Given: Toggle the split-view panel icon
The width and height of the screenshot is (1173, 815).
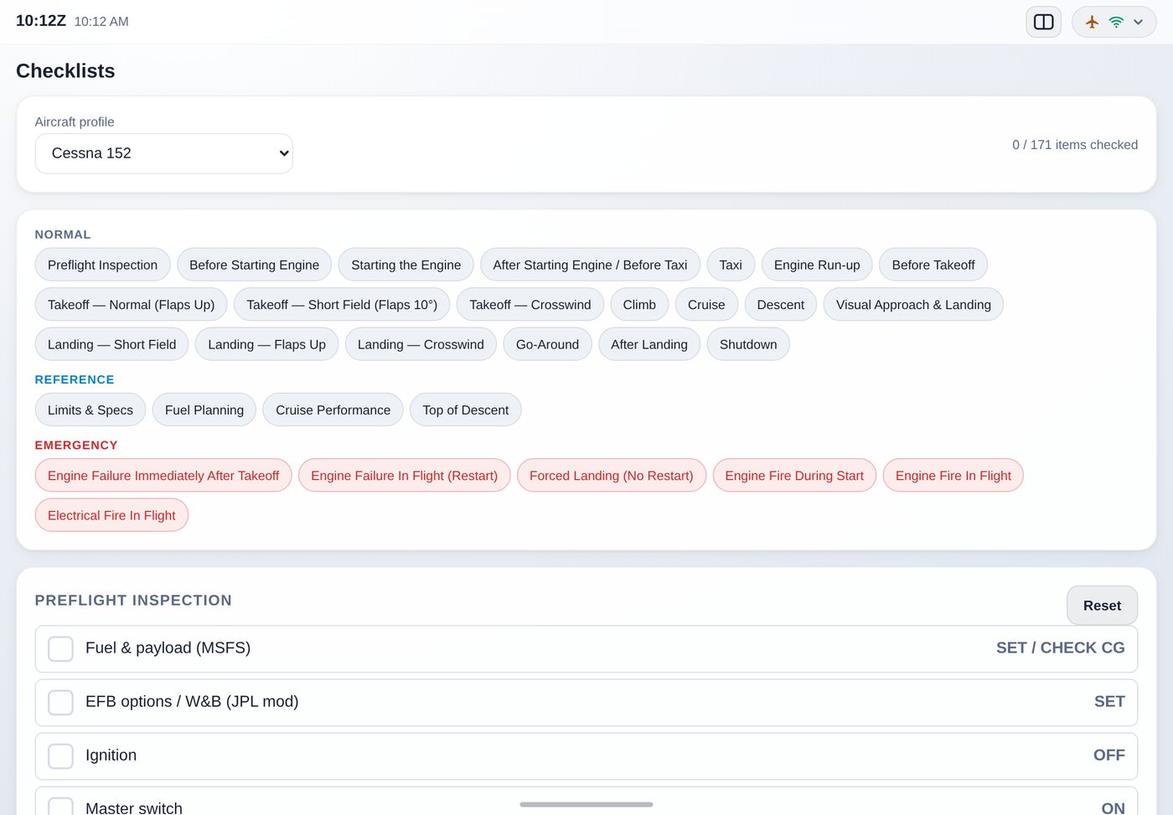Looking at the screenshot, I should click(x=1043, y=22).
